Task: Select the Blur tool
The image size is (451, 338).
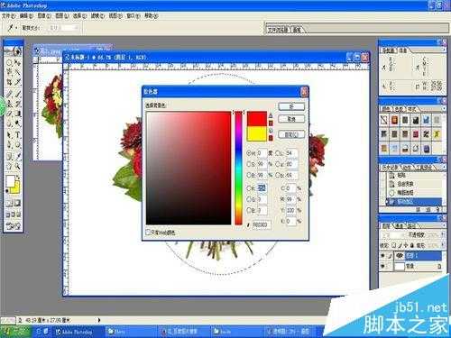Action: point(9,123)
